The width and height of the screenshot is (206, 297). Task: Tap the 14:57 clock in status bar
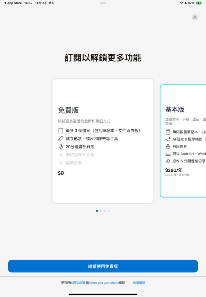point(28,3)
